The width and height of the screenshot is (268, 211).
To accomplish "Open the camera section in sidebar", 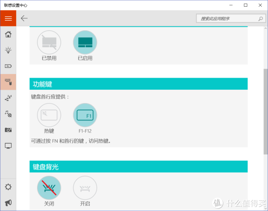I will point(8,130).
